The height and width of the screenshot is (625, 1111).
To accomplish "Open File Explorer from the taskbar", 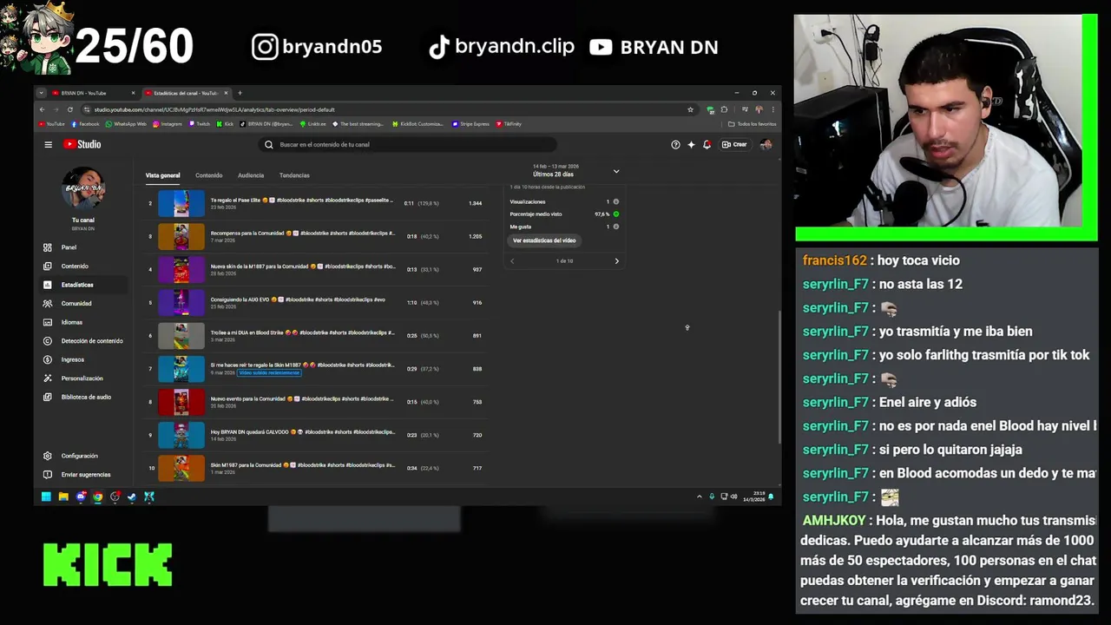I will [63, 497].
